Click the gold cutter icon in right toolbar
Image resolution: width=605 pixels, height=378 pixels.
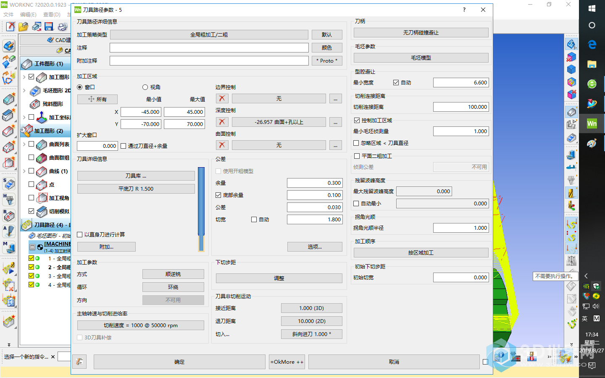571,193
